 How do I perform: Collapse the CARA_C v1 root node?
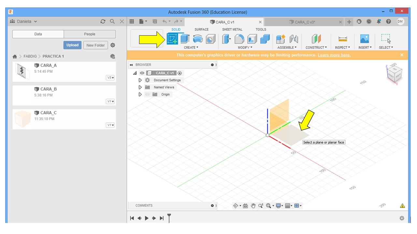pos(135,73)
